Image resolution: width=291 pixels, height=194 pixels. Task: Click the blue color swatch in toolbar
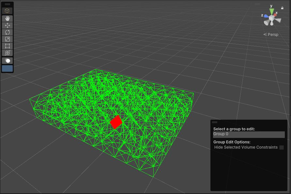point(7,68)
